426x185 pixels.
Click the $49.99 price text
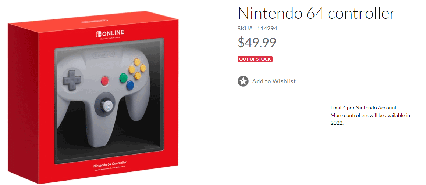point(257,42)
